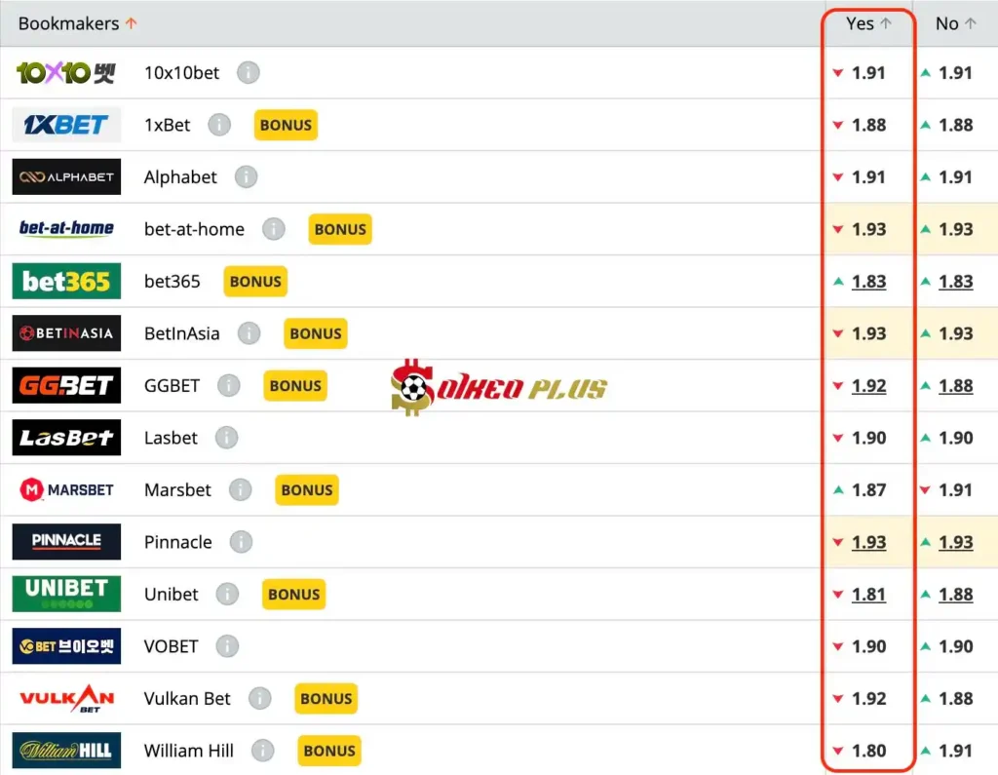Click the Unibet logo
This screenshot has height=775, width=998.
point(66,594)
